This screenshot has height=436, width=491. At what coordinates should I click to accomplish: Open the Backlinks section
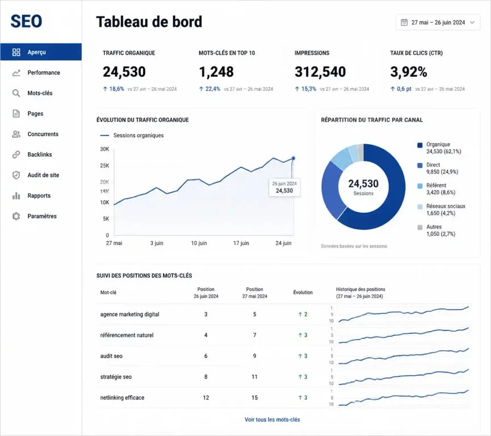(x=41, y=154)
